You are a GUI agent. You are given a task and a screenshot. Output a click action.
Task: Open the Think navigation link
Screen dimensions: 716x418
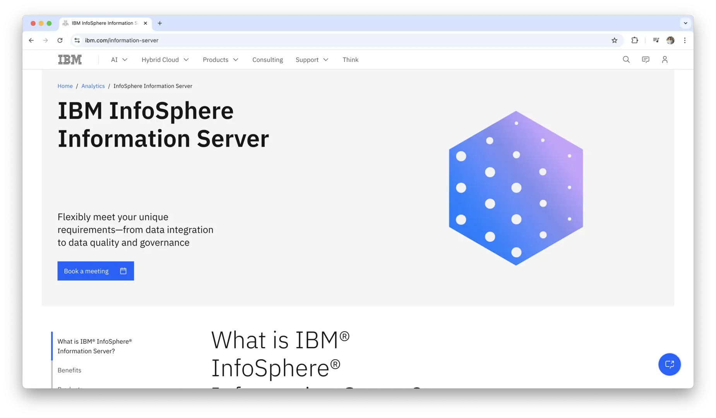pos(350,60)
